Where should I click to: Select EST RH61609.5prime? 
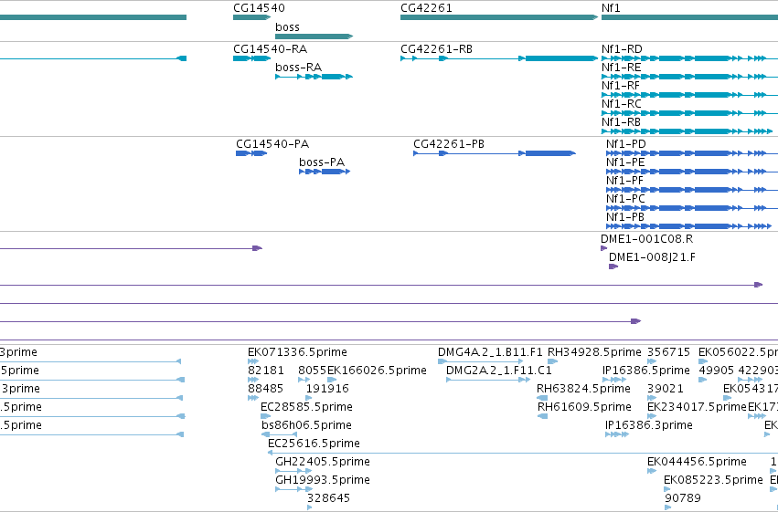pos(543,416)
